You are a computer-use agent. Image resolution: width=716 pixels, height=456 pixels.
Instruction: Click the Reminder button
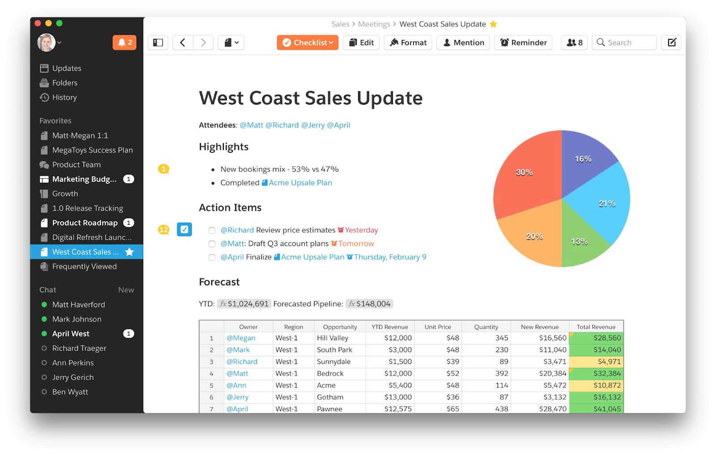(523, 42)
